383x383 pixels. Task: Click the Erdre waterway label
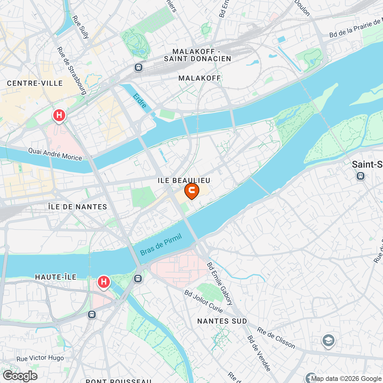pos(140,101)
